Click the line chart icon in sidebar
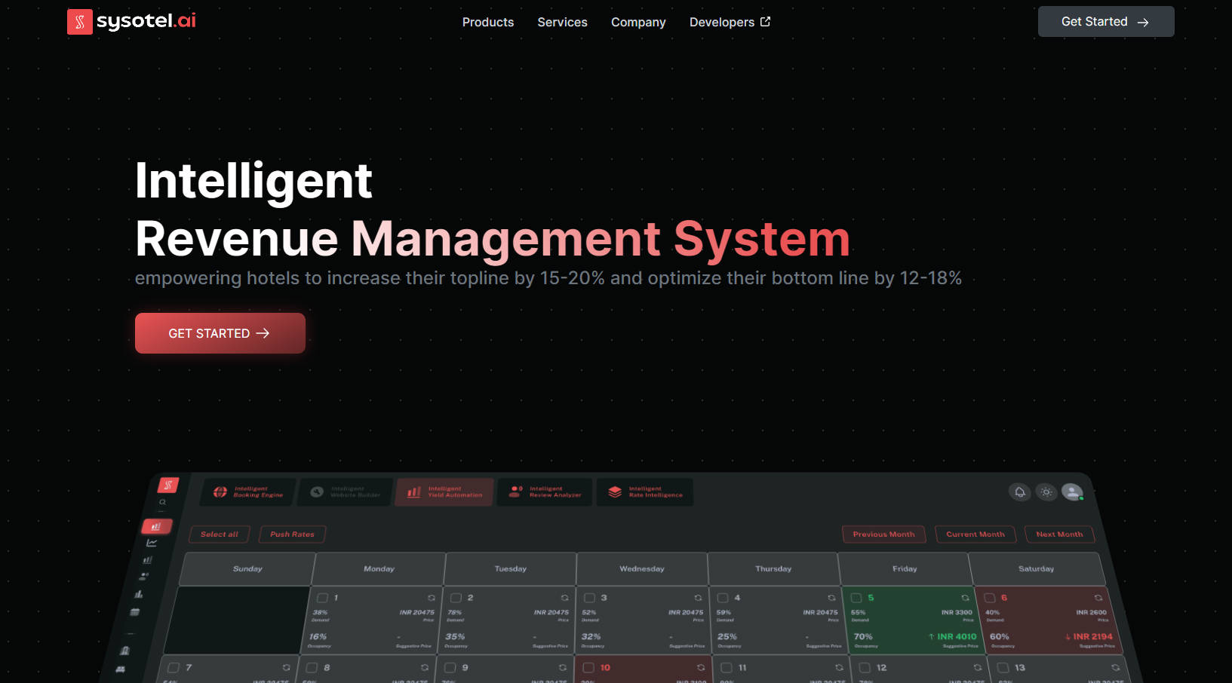Image resolution: width=1232 pixels, height=683 pixels. click(152, 543)
